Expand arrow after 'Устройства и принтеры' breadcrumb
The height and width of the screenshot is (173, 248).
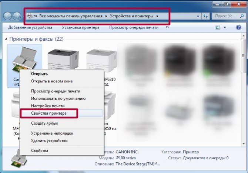click(157, 16)
